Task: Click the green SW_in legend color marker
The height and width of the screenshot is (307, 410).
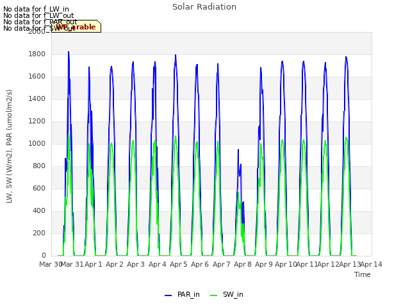Action: (213, 295)
